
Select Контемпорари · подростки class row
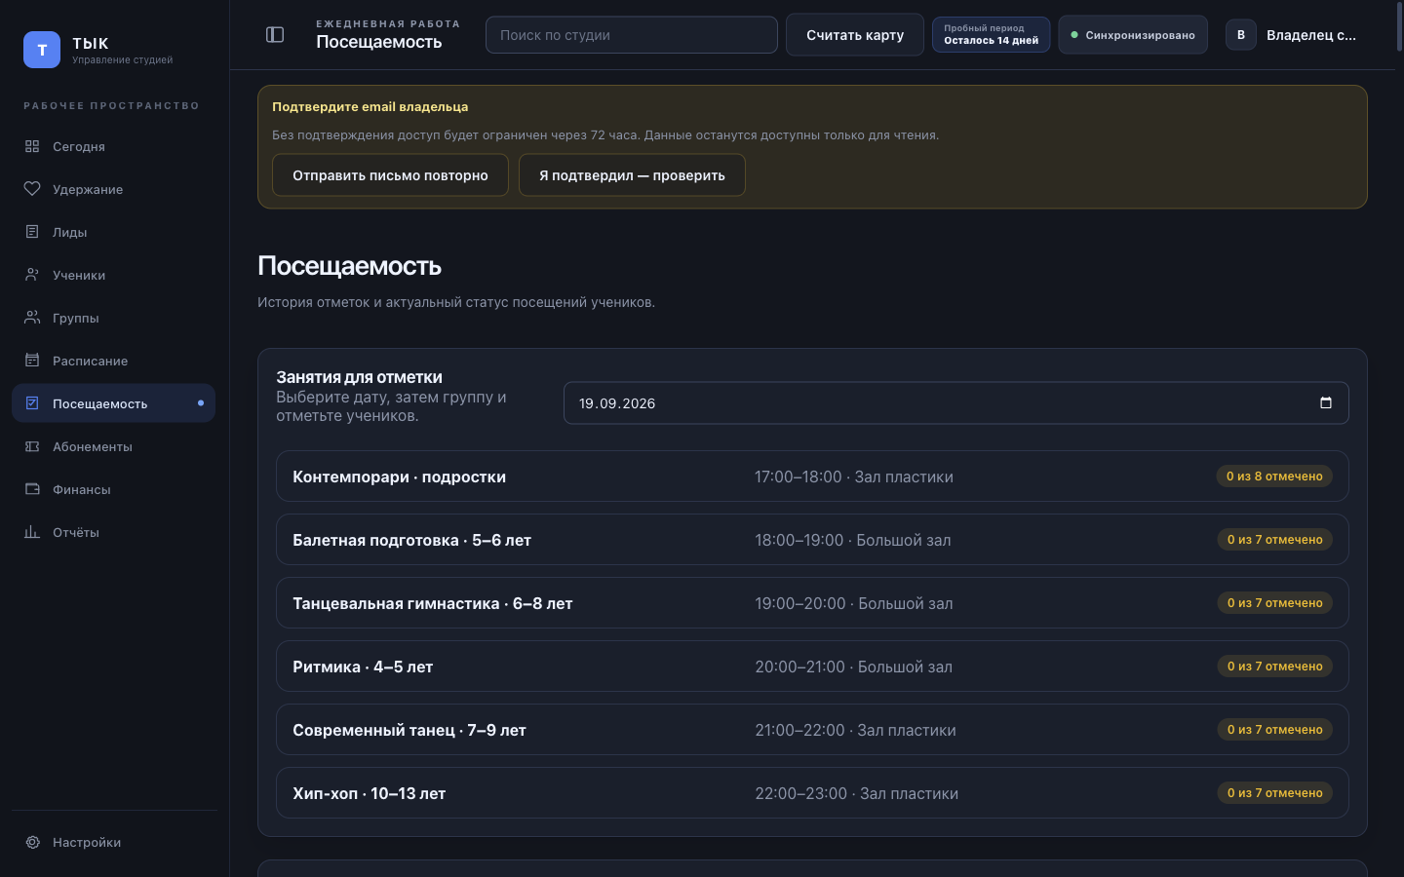(812, 477)
